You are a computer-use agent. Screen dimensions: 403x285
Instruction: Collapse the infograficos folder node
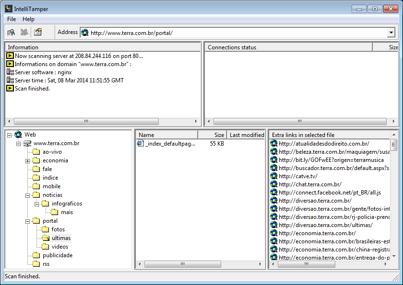pos(37,204)
